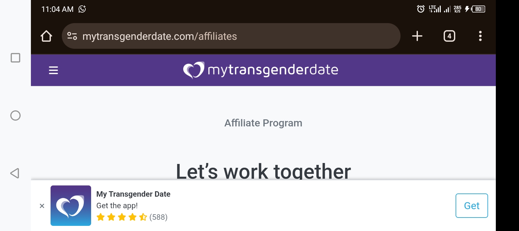This screenshot has height=231, width=519.
Task: Click the heart logo in purple header
Action: [193, 70]
